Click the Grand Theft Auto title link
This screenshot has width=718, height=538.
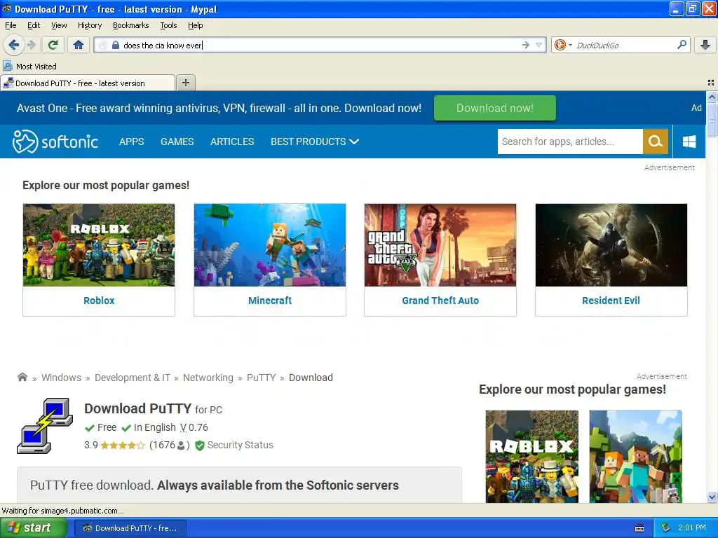pyautogui.click(x=440, y=301)
